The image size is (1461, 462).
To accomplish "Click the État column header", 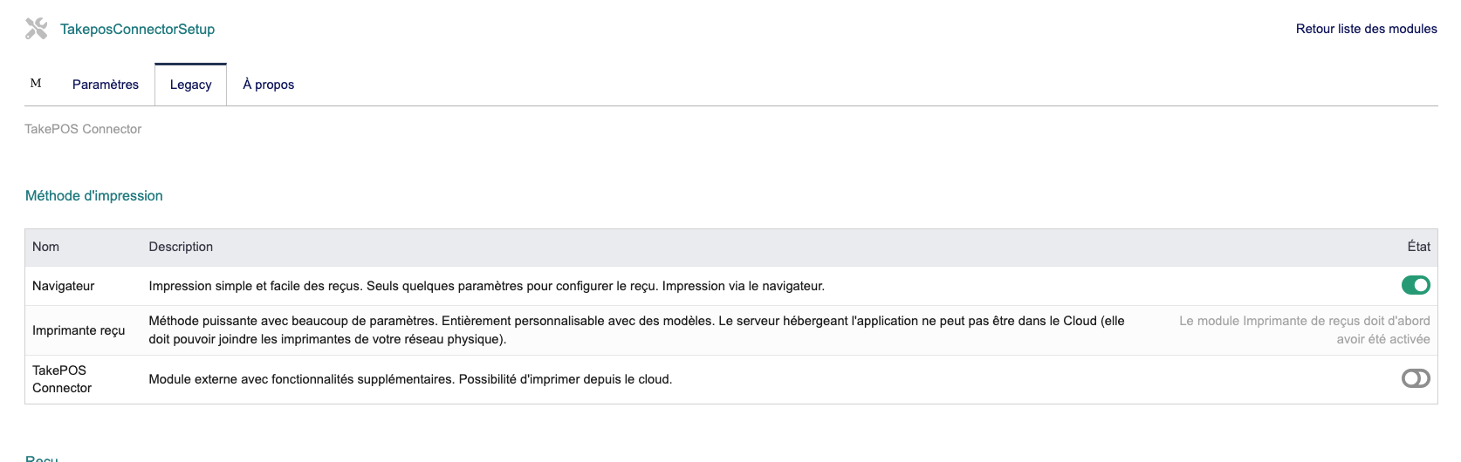I will coord(1418,247).
